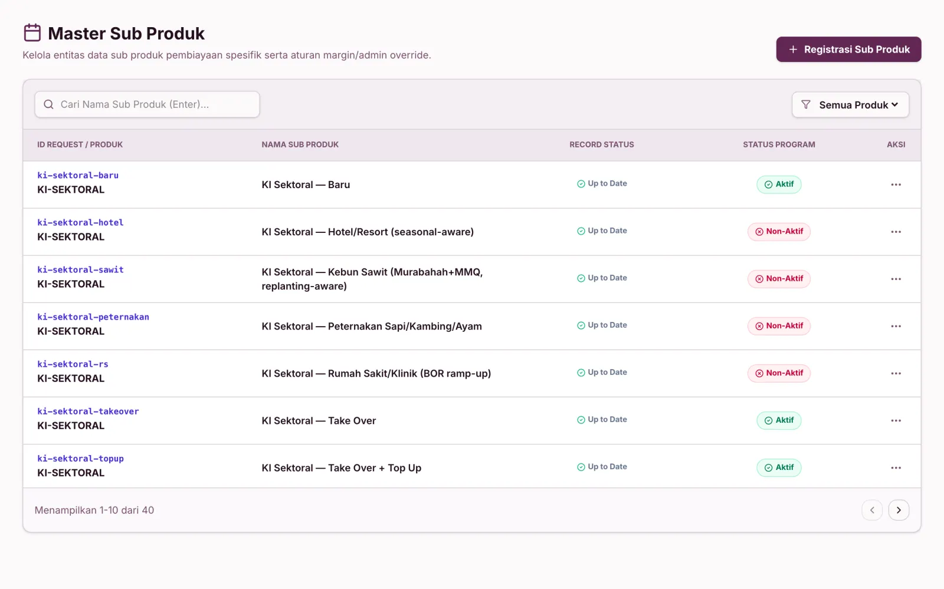
Task: Click Non-Aktif badge in Kebun Sawit row
Action: tap(779, 279)
